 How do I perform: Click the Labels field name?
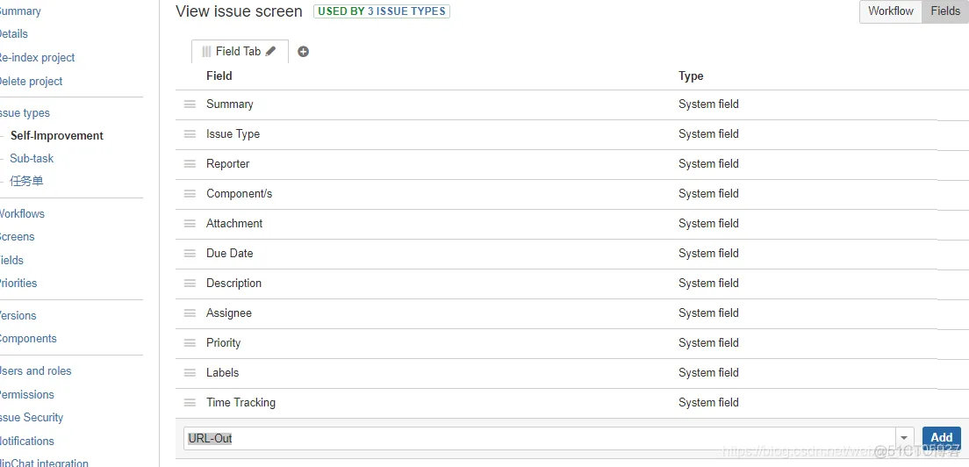click(222, 372)
